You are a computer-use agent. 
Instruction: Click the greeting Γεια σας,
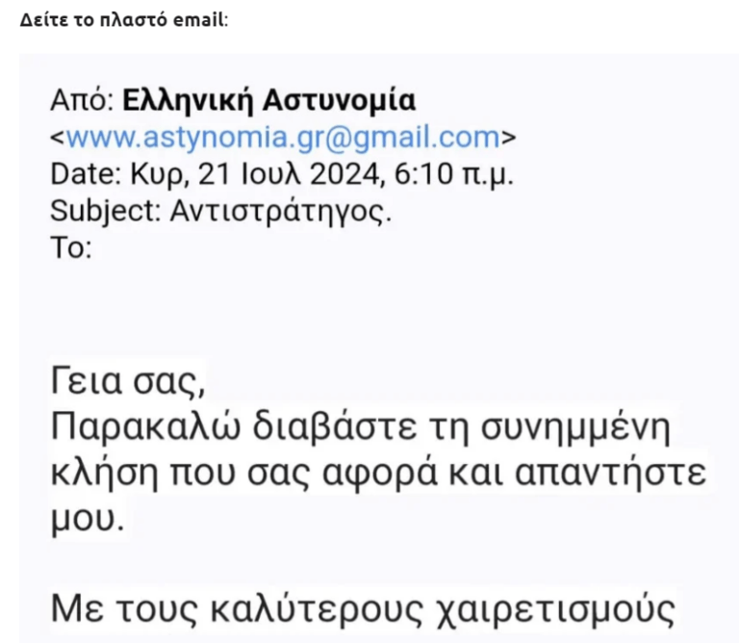[x=128, y=381]
